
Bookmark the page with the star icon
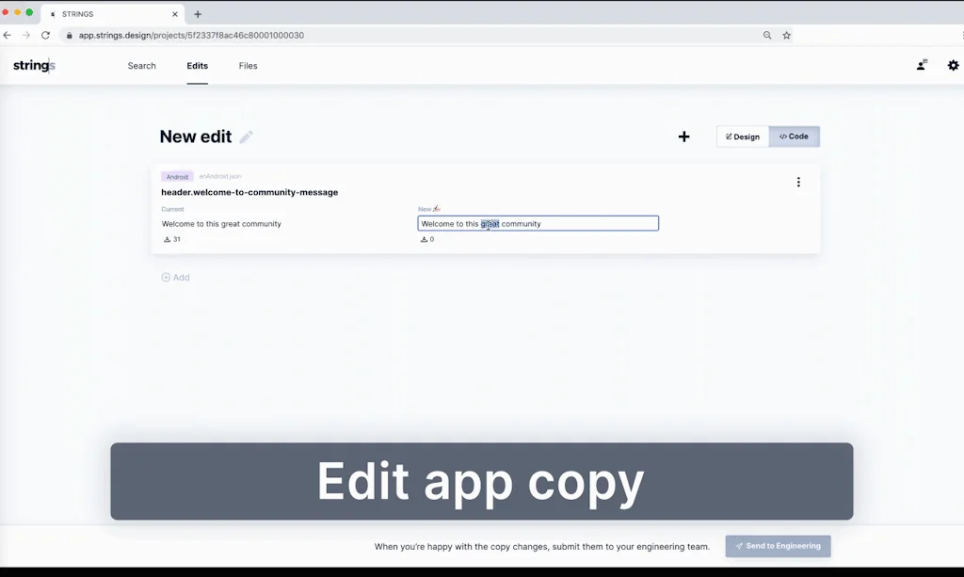point(787,35)
